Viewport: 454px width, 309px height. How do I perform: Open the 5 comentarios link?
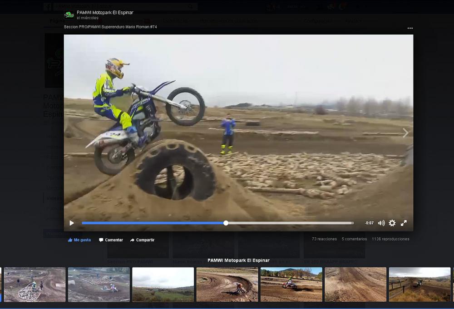[x=354, y=239]
